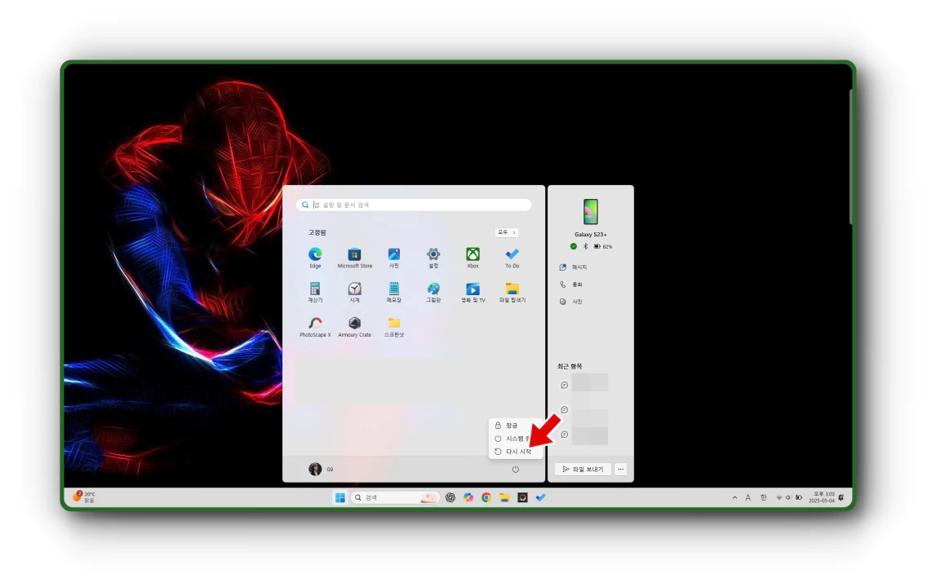Toggle the A input mode indicator

[x=748, y=498]
